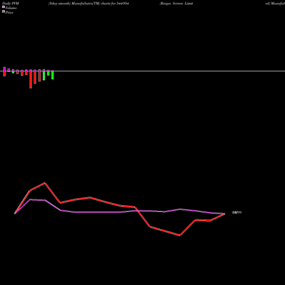
Task: Click the red-green Price legend swatch
Action: tap(3, 11)
